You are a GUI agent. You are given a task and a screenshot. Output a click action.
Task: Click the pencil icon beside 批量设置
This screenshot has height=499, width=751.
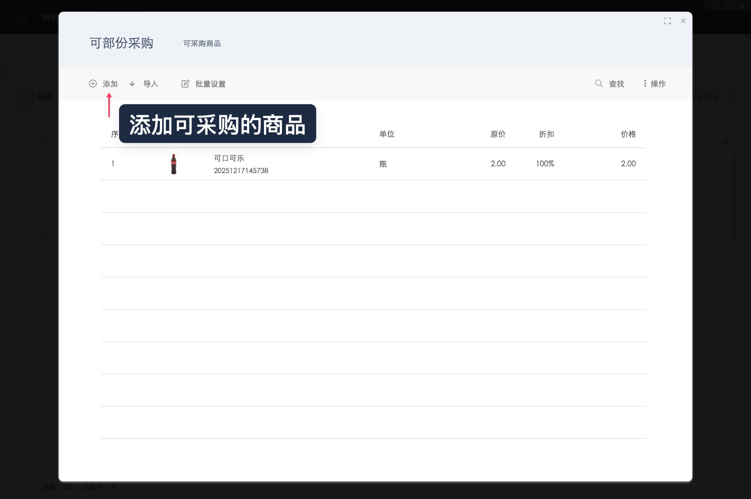coord(185,83)
